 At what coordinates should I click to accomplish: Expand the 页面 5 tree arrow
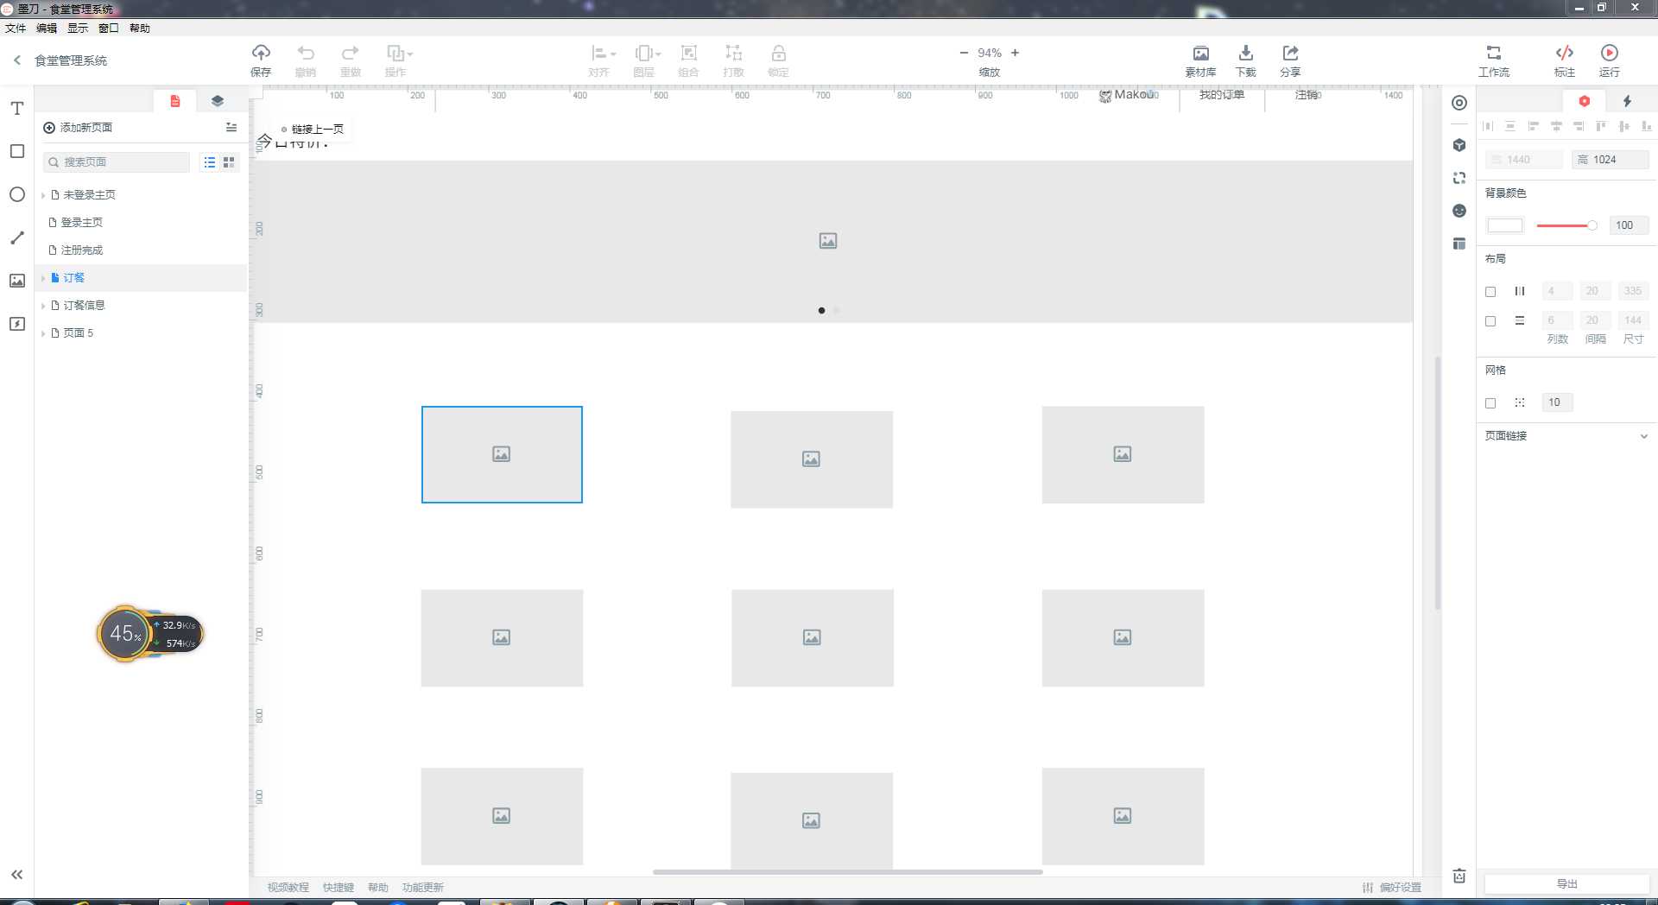43,333
